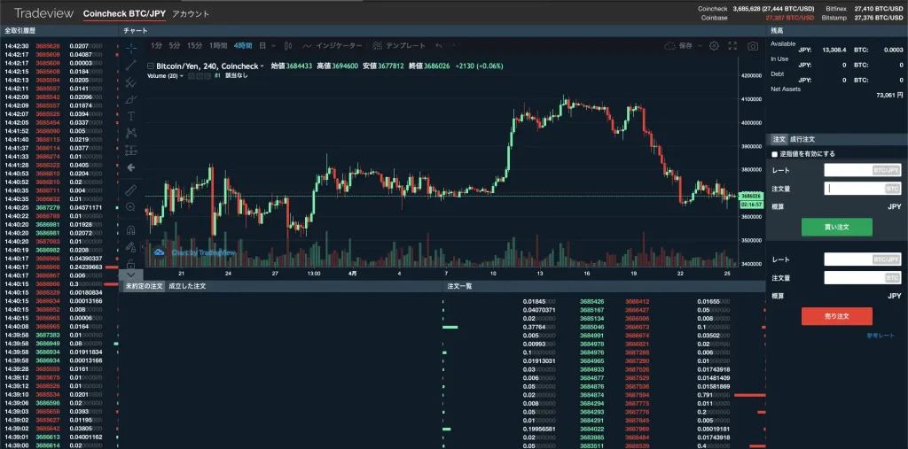The image size is (908, 449).
Task: Select the crosshair cursor tool
Action: click(131, 48)
